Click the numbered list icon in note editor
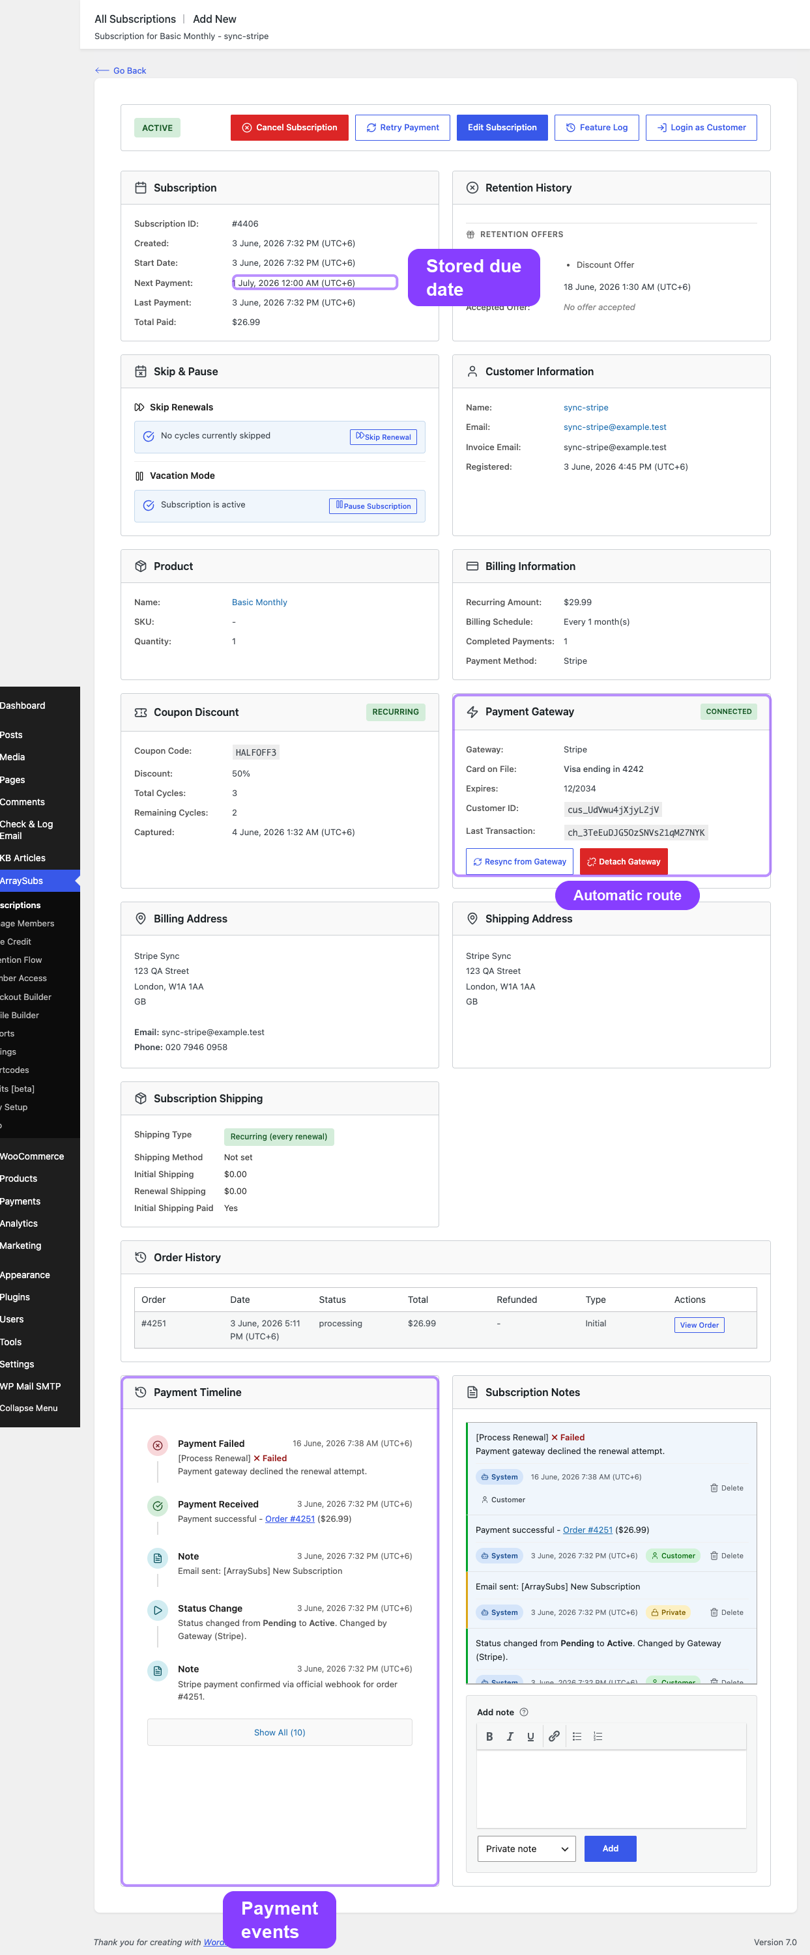This screenshot has height=1955, width=810. [x=598, y=1736]
